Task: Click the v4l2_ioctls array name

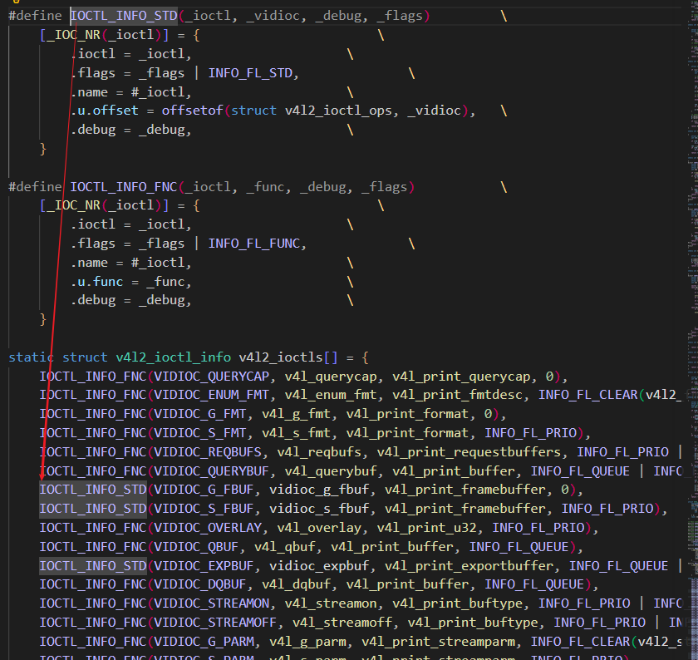Action: click(x=281, y=357)
